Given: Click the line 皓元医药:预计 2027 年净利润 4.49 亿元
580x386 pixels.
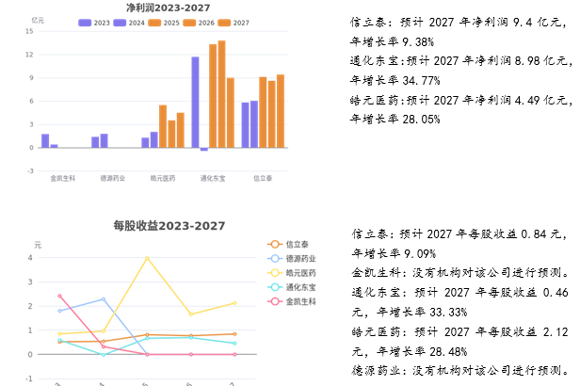Looking at the screenshot, I should click(x=461, y=100).
